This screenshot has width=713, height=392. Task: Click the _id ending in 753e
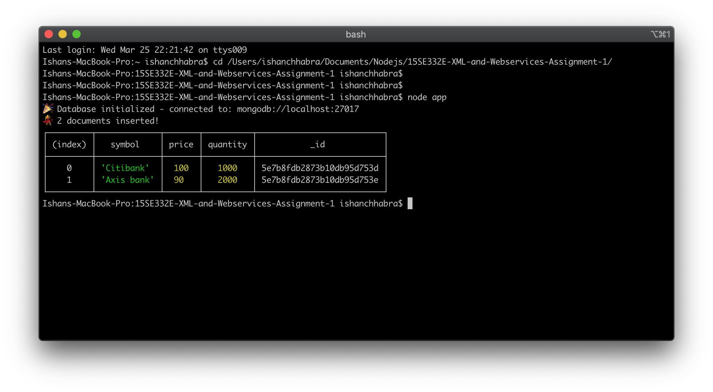coord(320,180)
